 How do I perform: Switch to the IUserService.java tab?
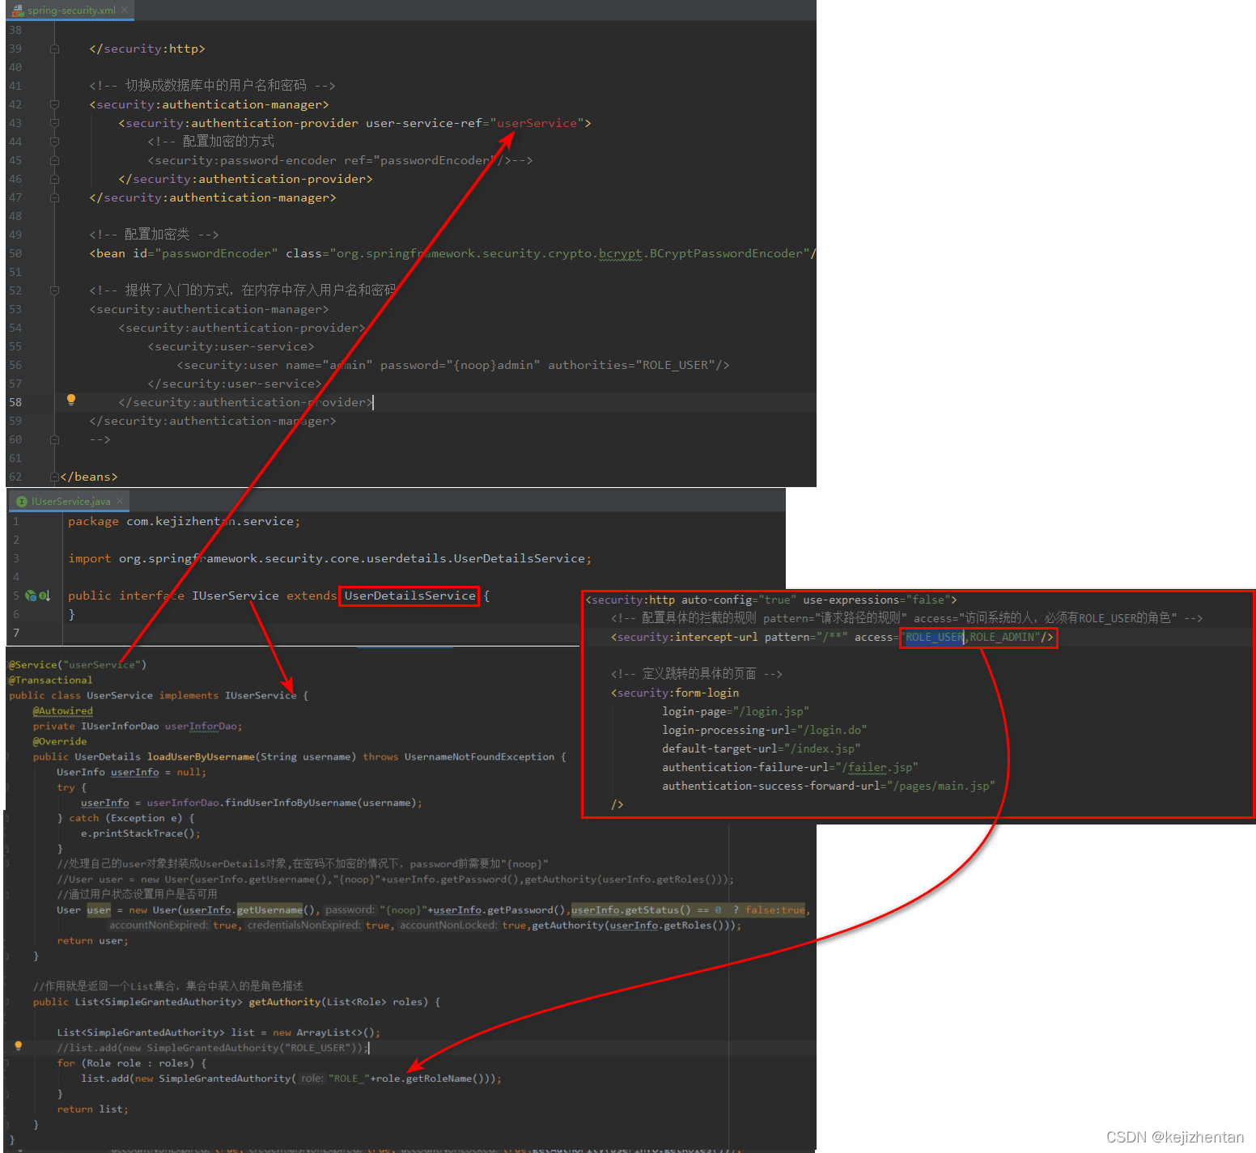[70, 502]
